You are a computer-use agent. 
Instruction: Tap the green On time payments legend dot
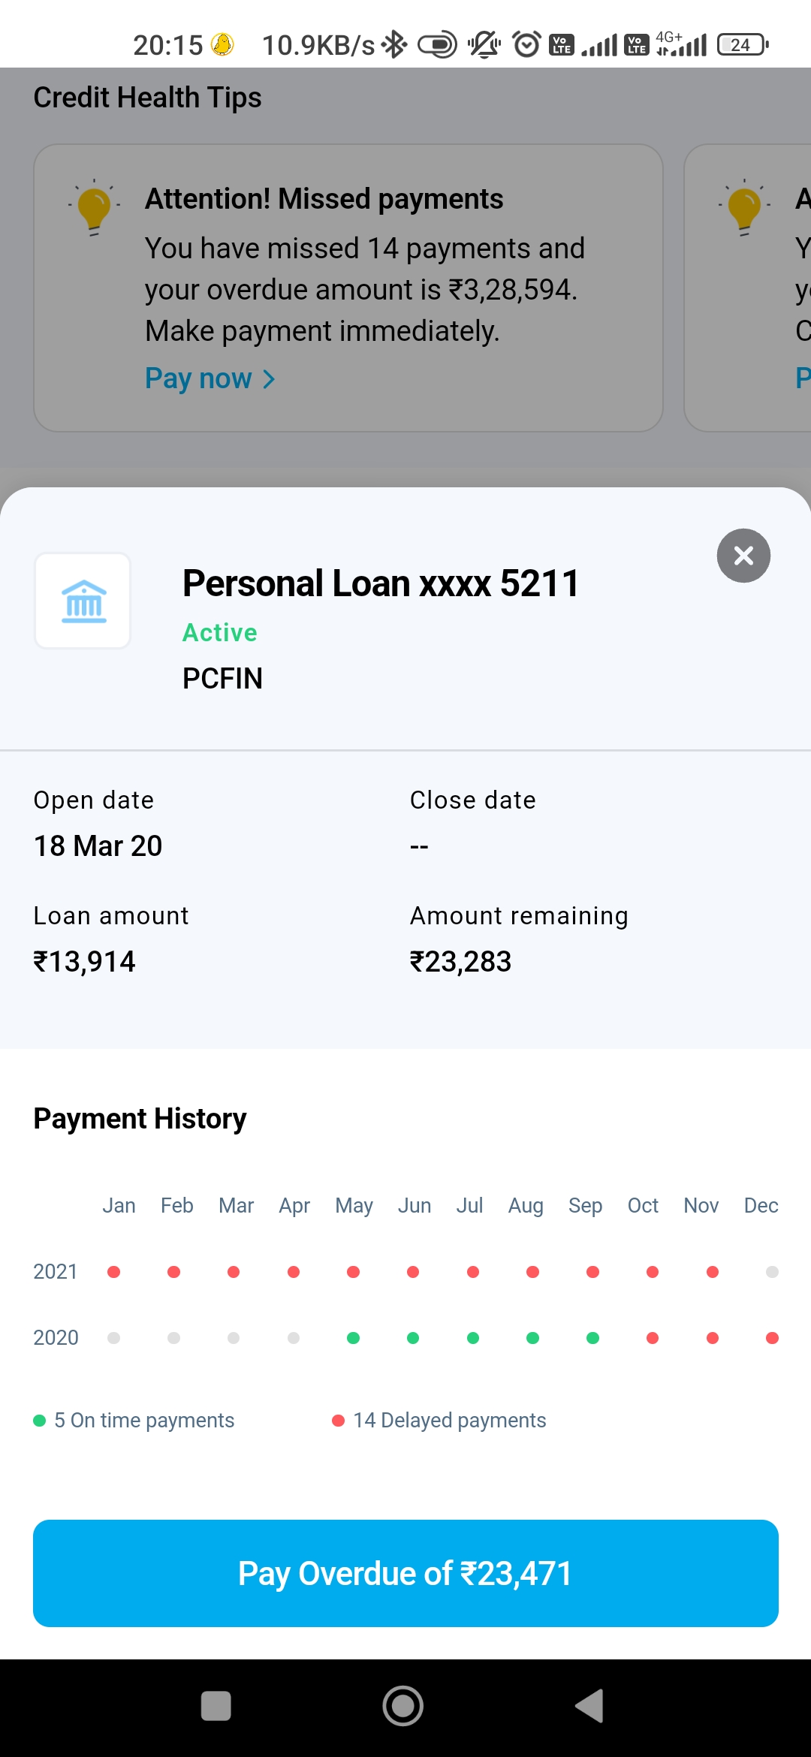pos(40,1421)
